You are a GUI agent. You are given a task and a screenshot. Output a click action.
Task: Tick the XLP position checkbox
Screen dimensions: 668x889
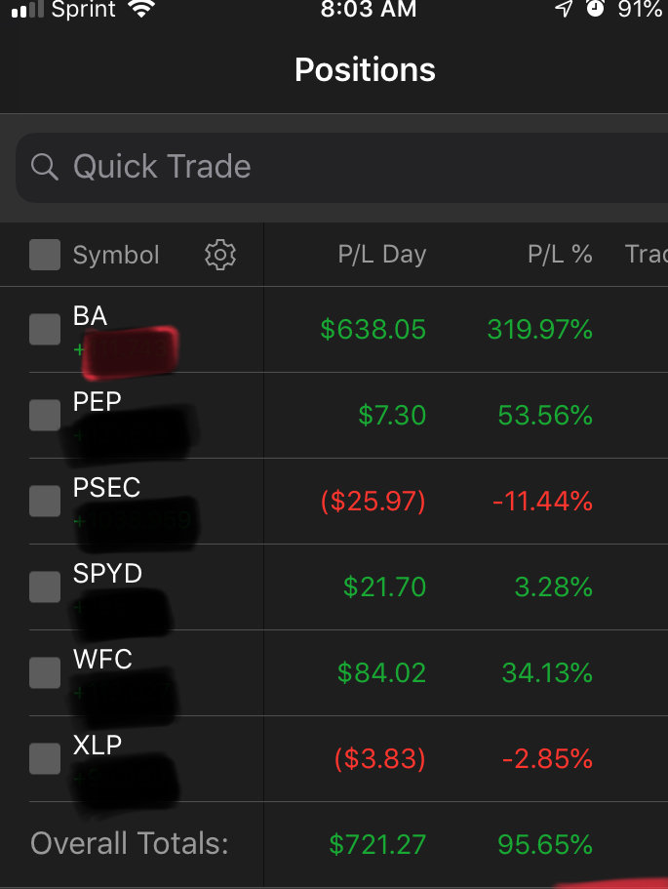tap(45, 758)
